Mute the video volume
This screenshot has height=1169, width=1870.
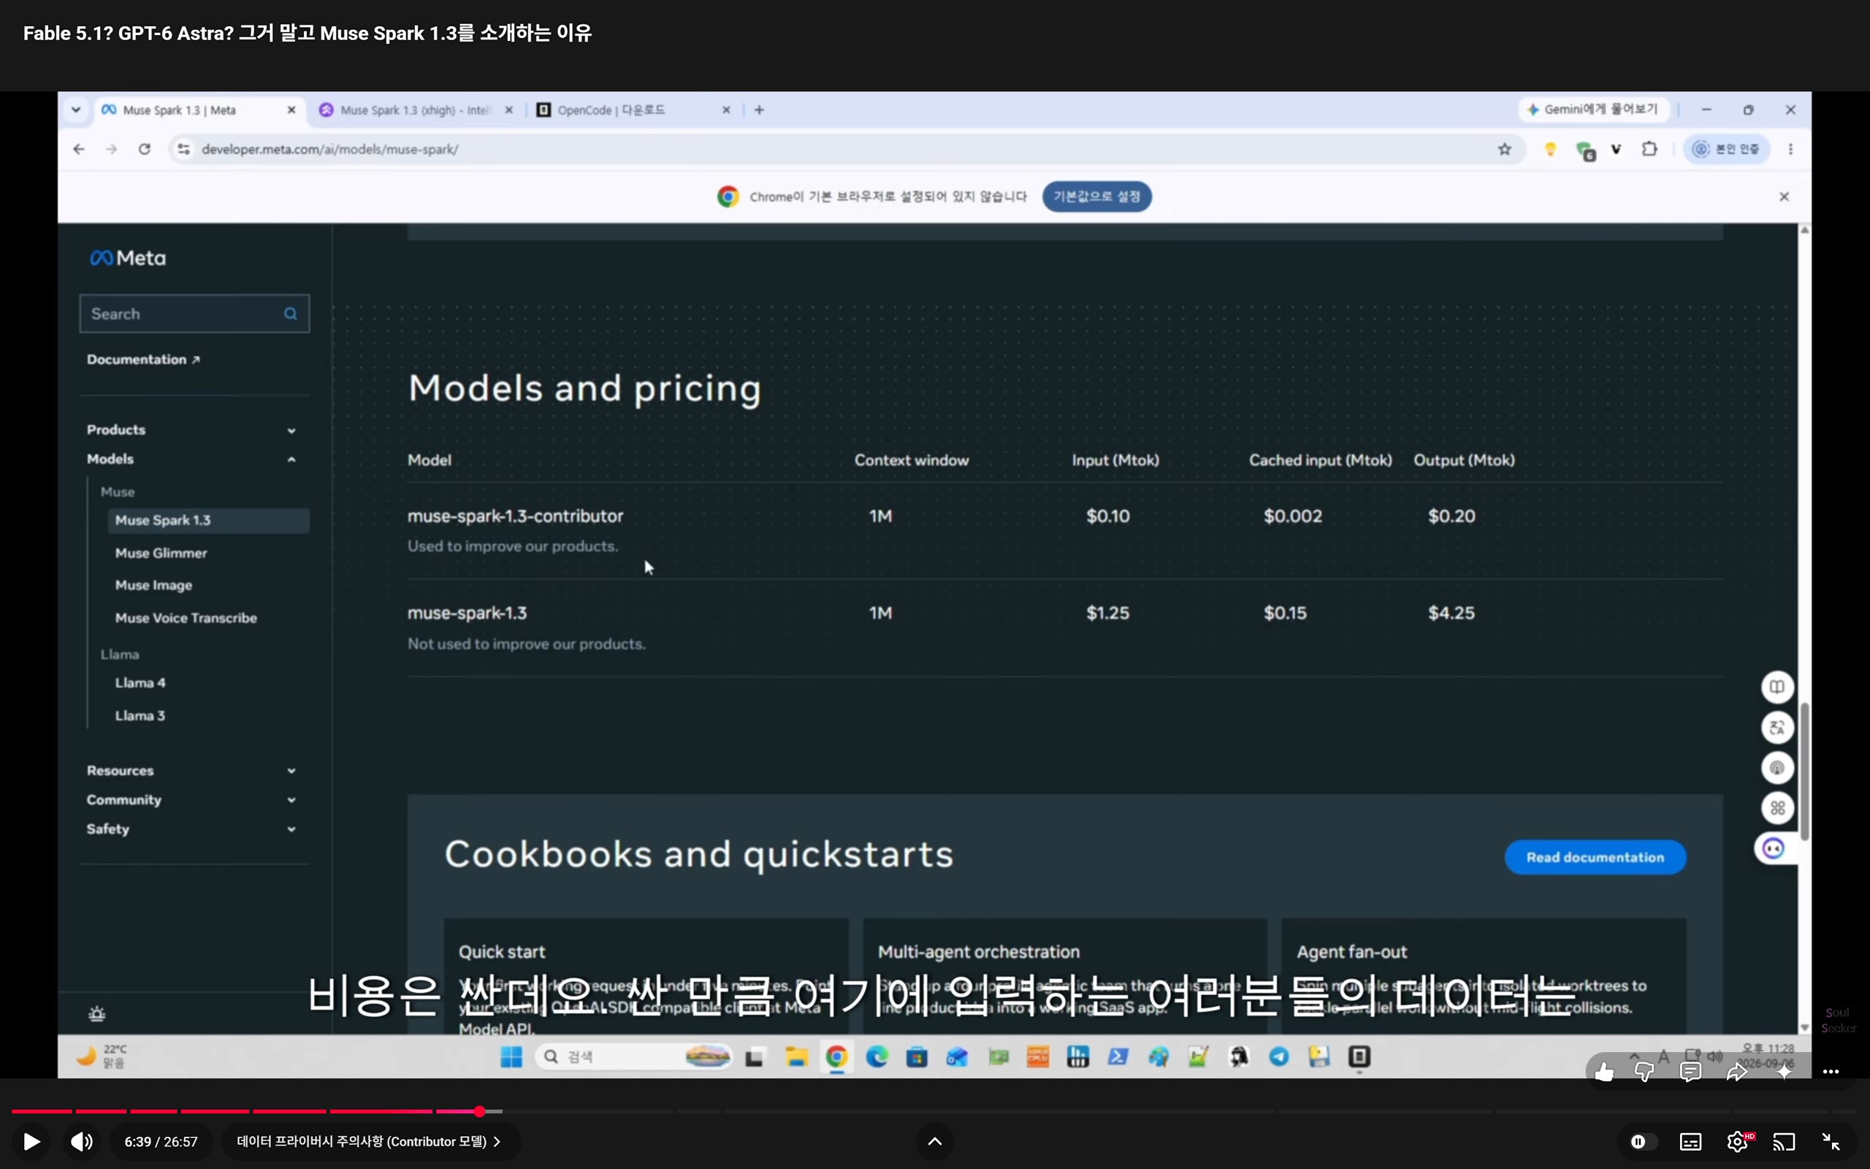coord(82,1141)
